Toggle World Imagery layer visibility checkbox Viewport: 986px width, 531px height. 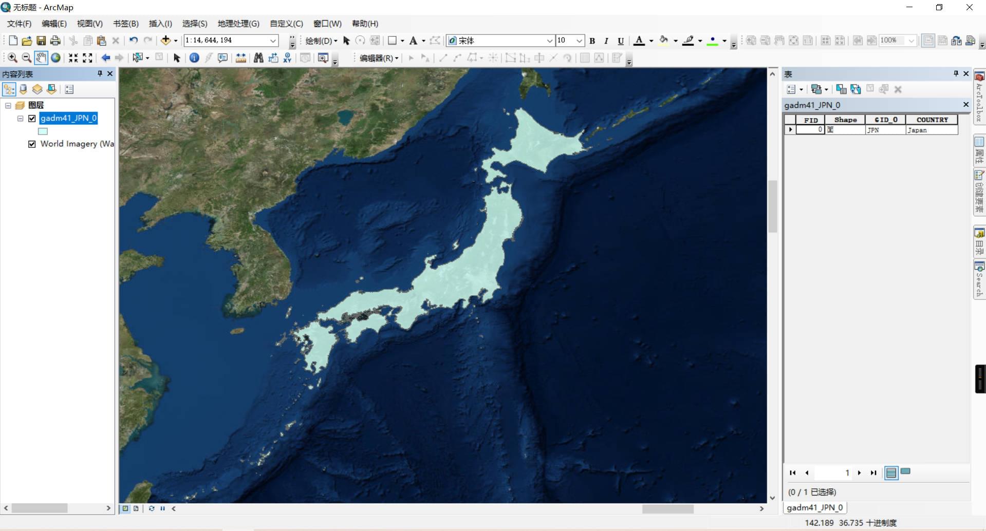(x=32, y=144)
